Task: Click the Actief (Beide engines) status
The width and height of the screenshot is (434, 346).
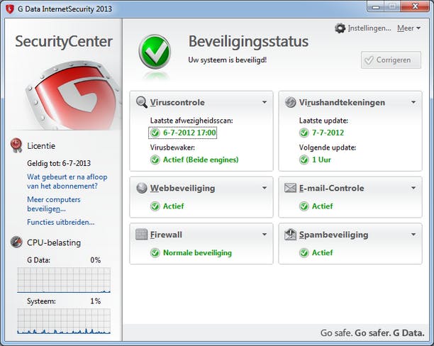Action: pos(201,160)
